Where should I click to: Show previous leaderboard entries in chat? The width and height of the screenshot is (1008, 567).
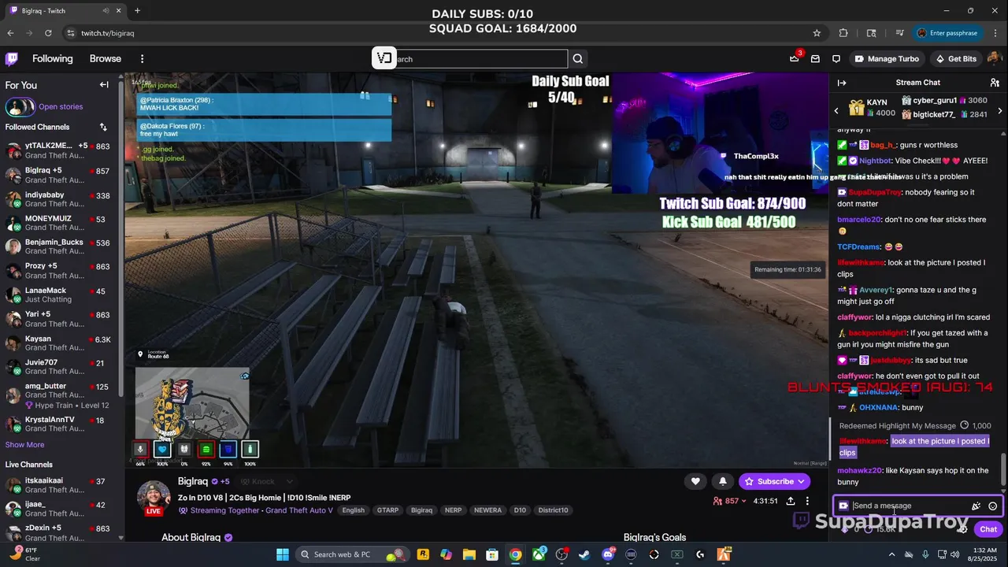836,111
